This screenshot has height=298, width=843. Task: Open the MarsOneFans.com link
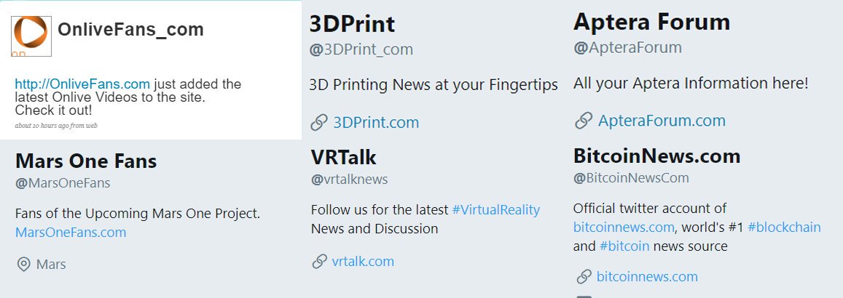point(71,233)
